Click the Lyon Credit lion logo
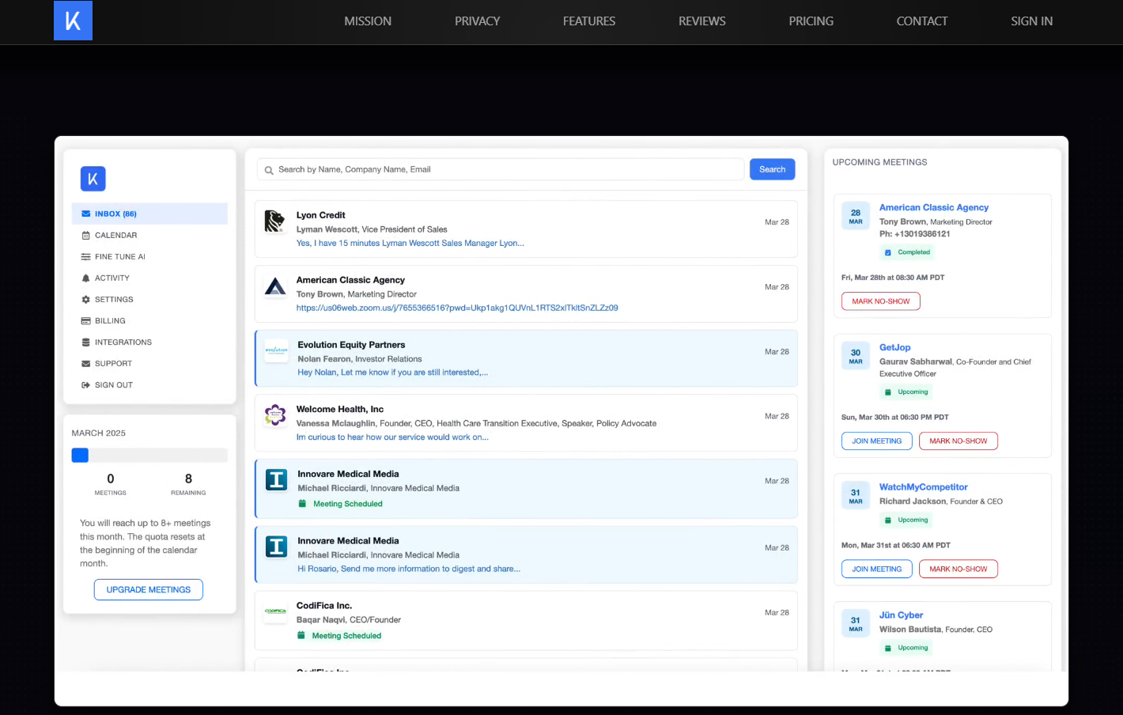 pos(274,221)
